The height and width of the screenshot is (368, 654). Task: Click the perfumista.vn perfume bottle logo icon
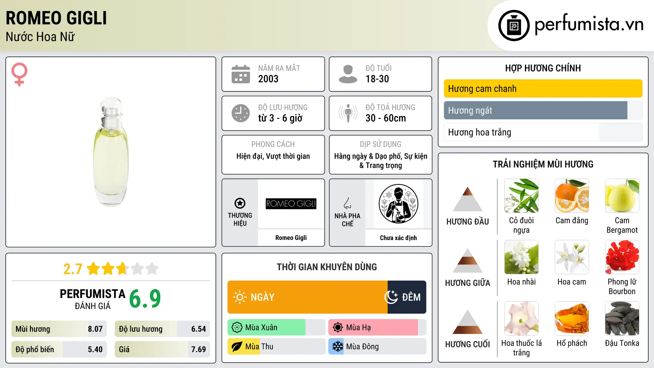(x=514, y=26)
